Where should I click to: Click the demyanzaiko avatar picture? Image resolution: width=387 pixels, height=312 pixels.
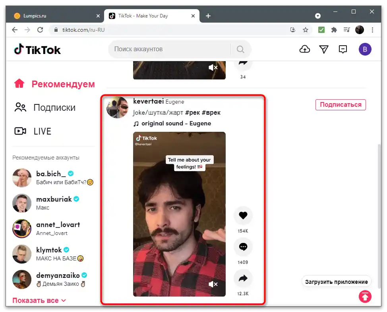point(22,279)
